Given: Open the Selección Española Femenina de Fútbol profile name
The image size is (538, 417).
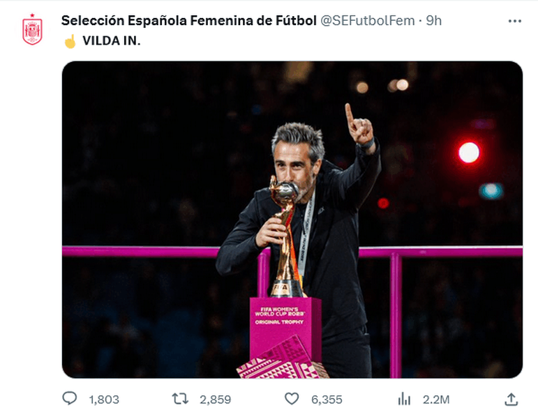Looking at the screenshot, I should click(188, 21).
